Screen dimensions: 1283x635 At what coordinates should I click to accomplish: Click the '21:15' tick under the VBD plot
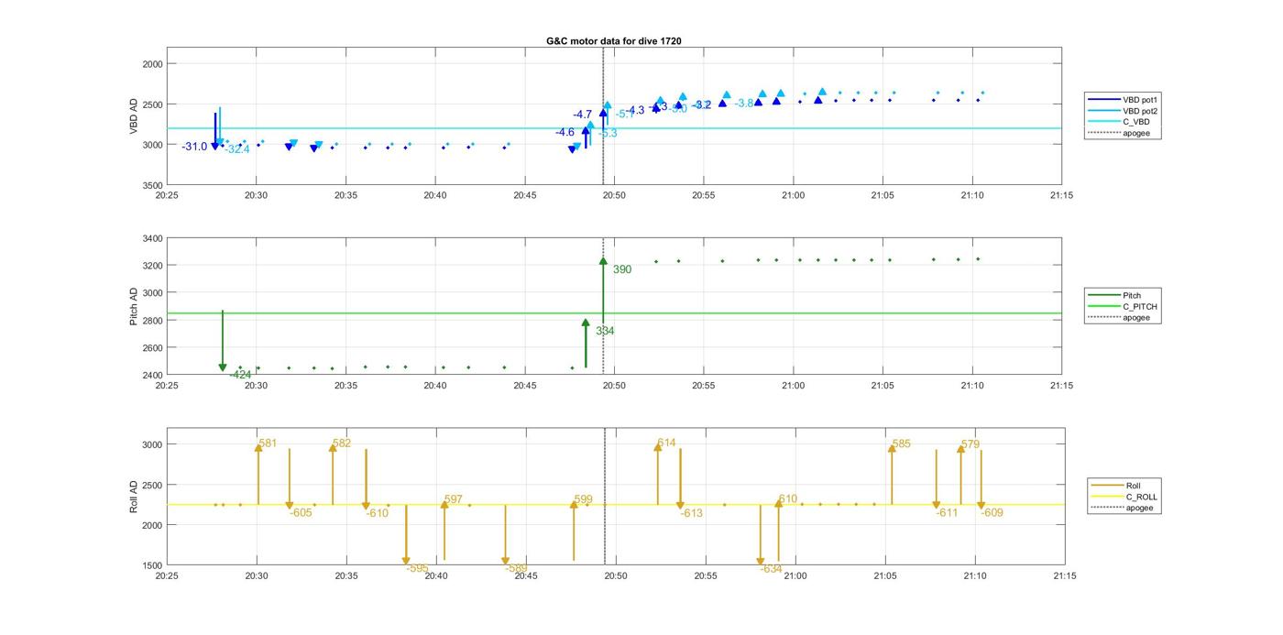(1061, 195)
